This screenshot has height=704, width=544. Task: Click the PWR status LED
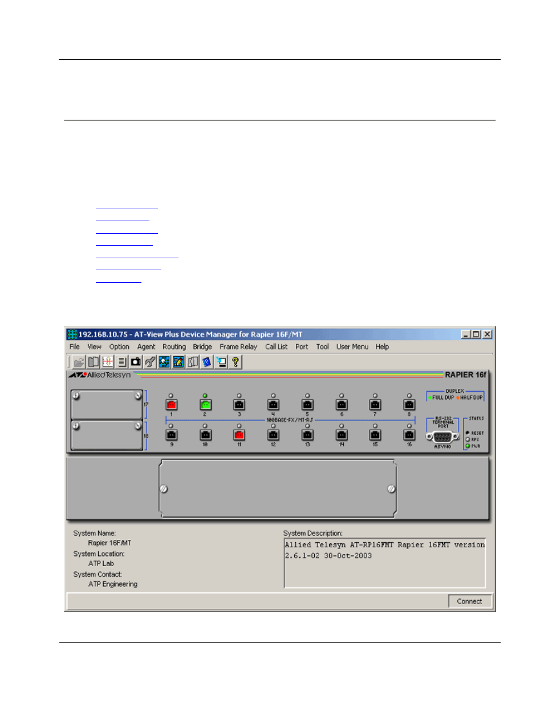tap(468, 446)
